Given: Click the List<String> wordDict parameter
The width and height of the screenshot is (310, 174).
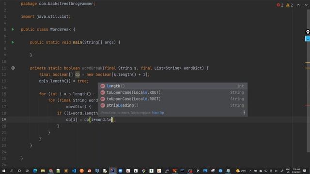Looking at the screenshot, I should [179, 68].
